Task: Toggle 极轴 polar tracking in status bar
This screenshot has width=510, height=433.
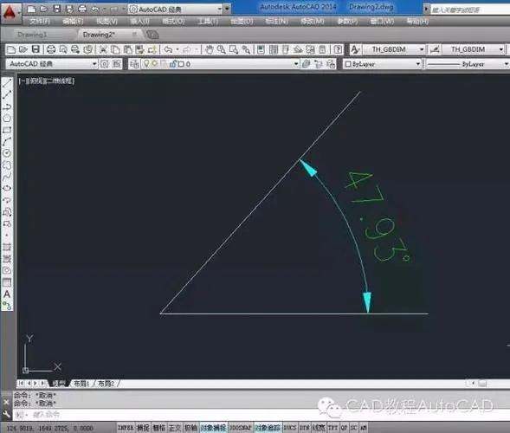Action: (x=190, y=428)
